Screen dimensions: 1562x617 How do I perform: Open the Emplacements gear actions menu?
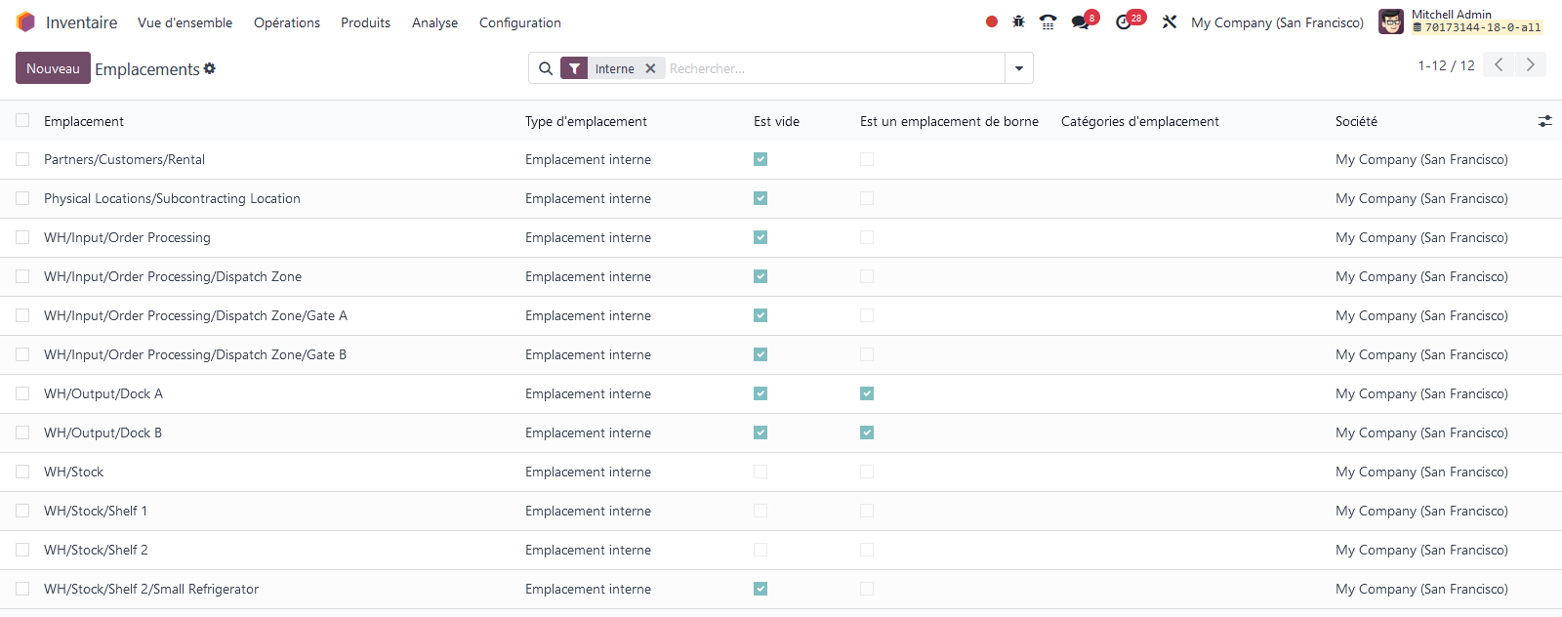click(x=210, y=68)
